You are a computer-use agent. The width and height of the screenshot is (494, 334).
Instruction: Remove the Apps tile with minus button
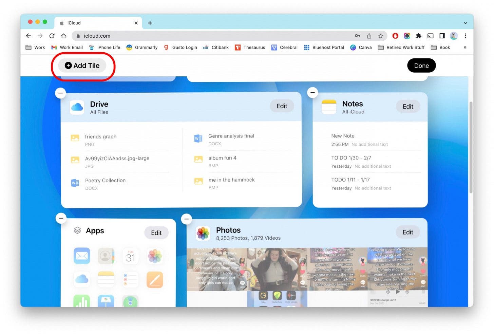click(x=61, y=218)
